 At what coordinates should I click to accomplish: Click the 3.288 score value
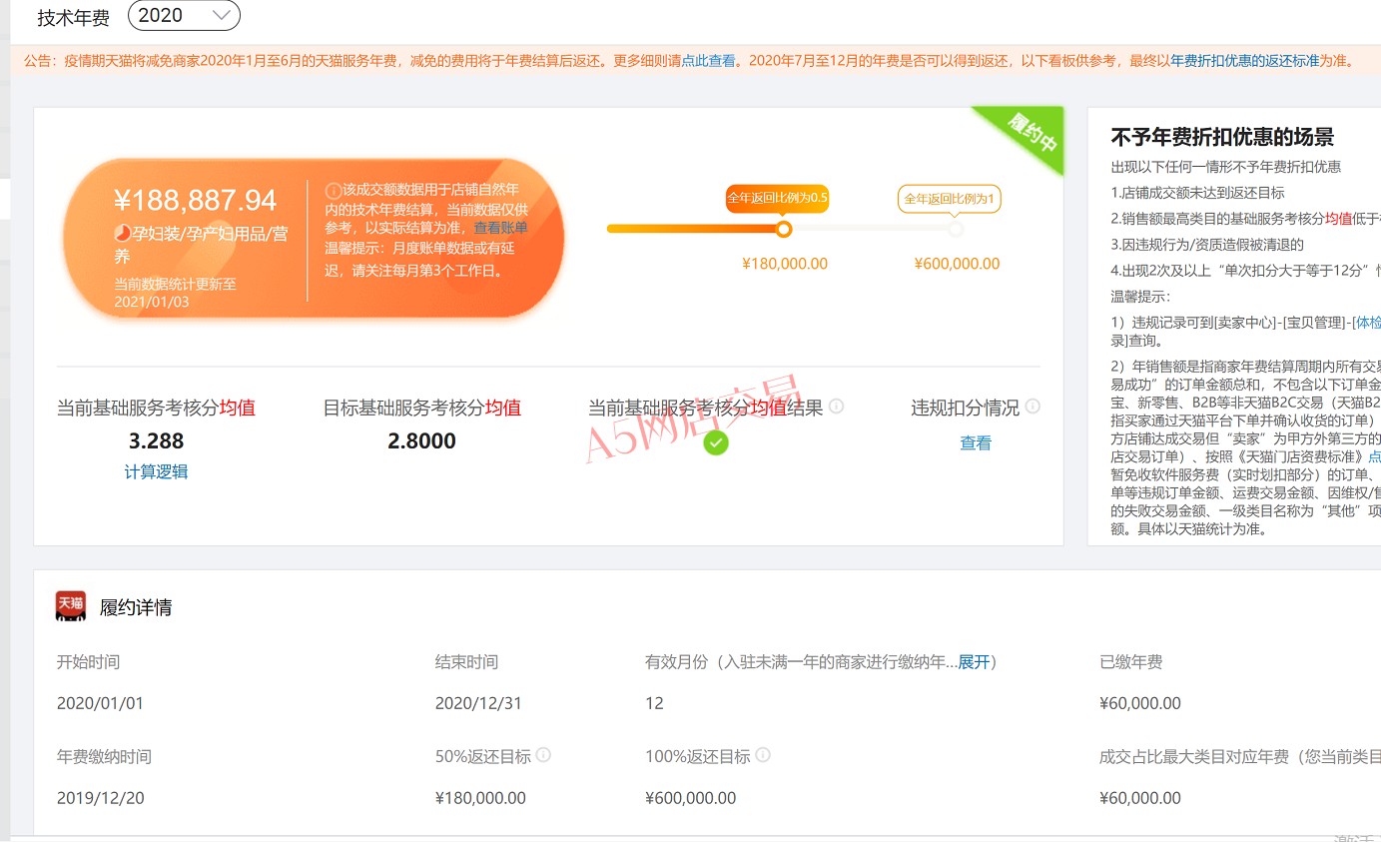(157, 440)
